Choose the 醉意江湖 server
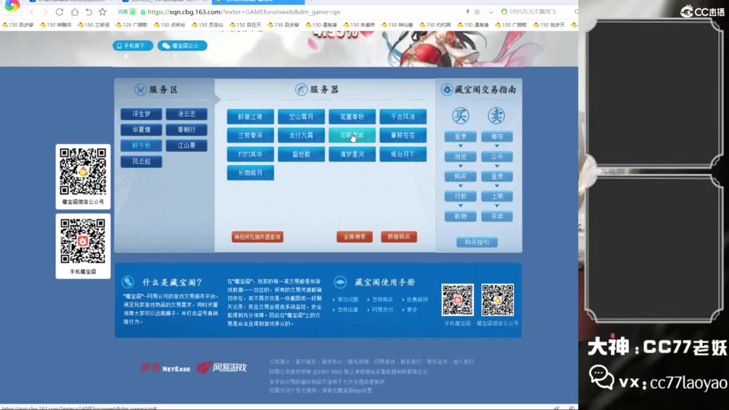Screen dimensions: 729x410 click(251, 117)
